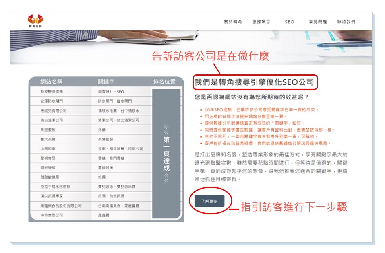Click the heading 我們是轉角搜尋引擎優化SEO公司
The width and height of the screenshot is (385, 253).
(254, 82)
